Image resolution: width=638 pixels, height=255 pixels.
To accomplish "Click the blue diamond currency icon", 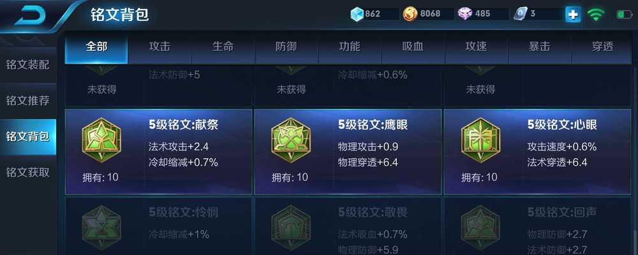I will point(357,14).
